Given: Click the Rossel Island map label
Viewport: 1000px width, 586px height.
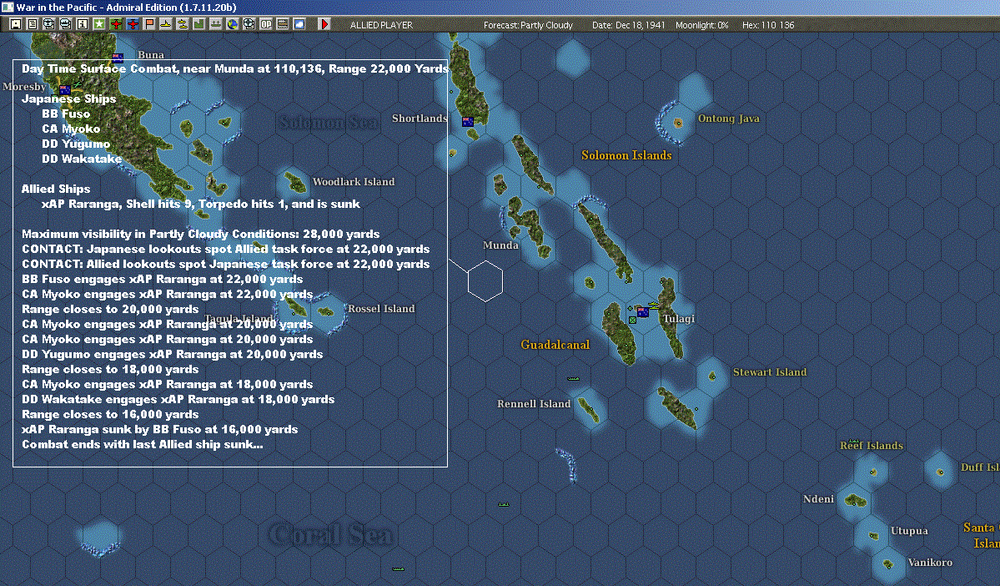Looking at the screenshot, I should coord(381,308).
